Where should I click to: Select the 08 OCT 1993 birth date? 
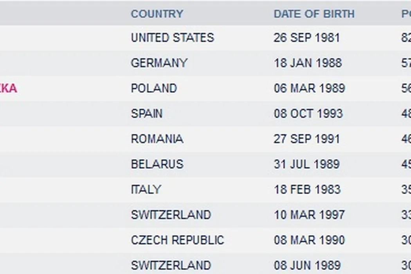coord(308,114)
